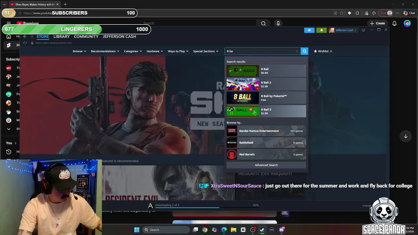Expand the Hardware menu
The height and width of the screenshot is (235, 418).
[x=154, y=51]
